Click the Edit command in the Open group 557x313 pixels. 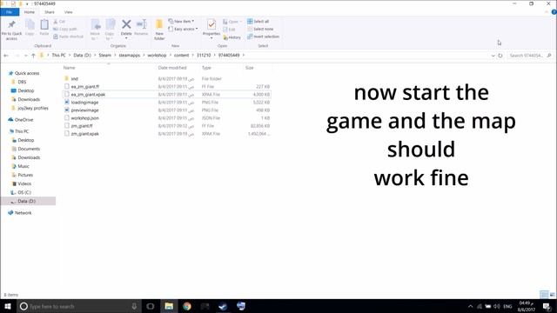pos(230,30)
